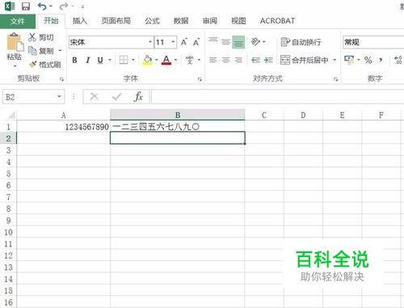Select column B header
Viewport: 404px width, 308px height.
[x=178, y=115]
